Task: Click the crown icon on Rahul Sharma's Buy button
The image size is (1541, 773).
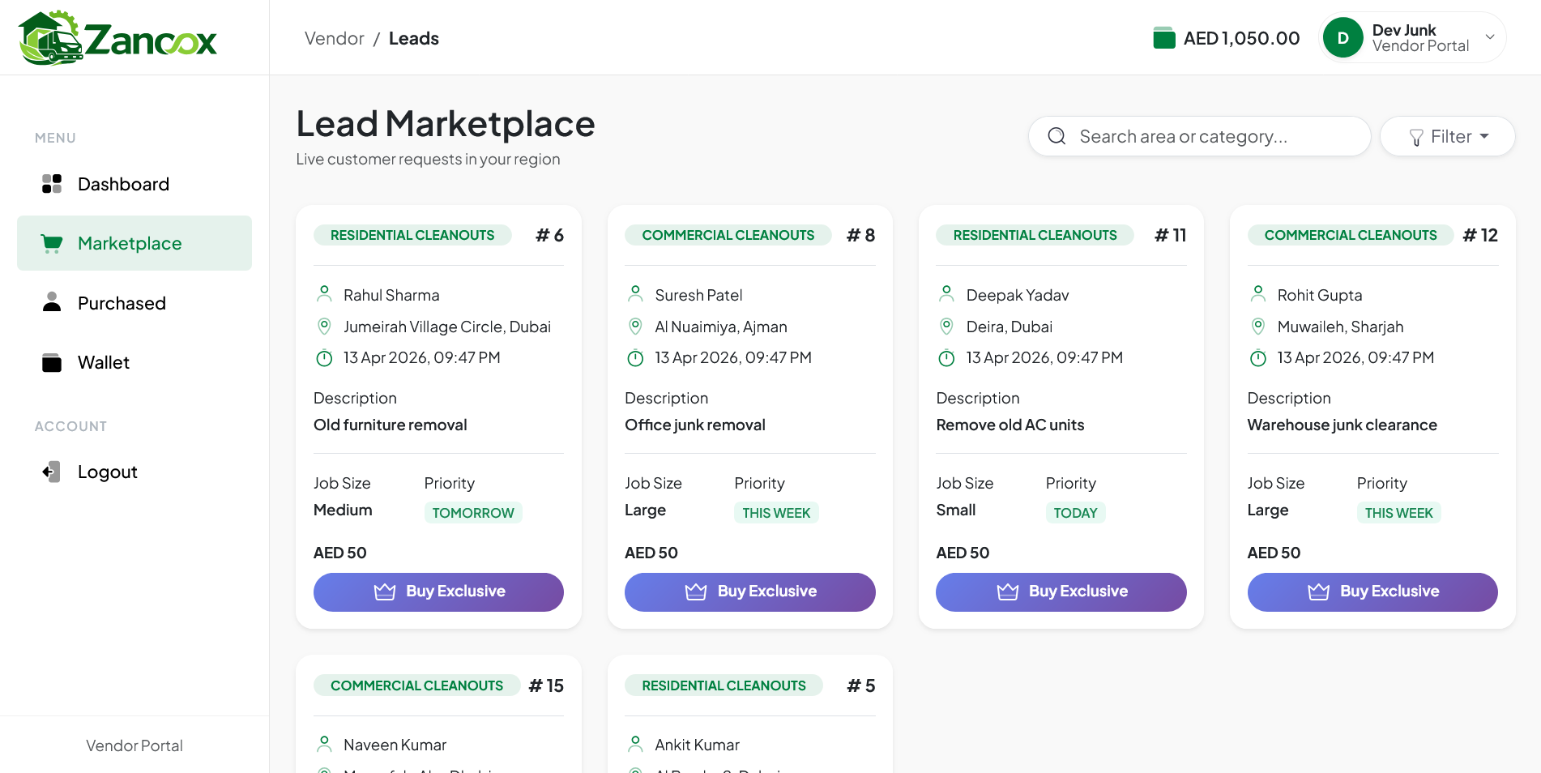Action: 385,591
